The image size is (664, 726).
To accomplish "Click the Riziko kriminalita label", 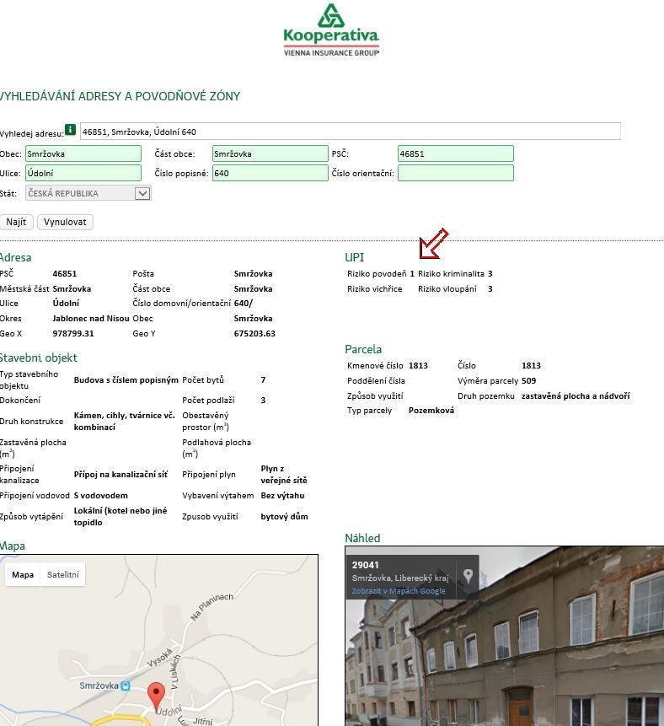I will click(x=451, y=274).
